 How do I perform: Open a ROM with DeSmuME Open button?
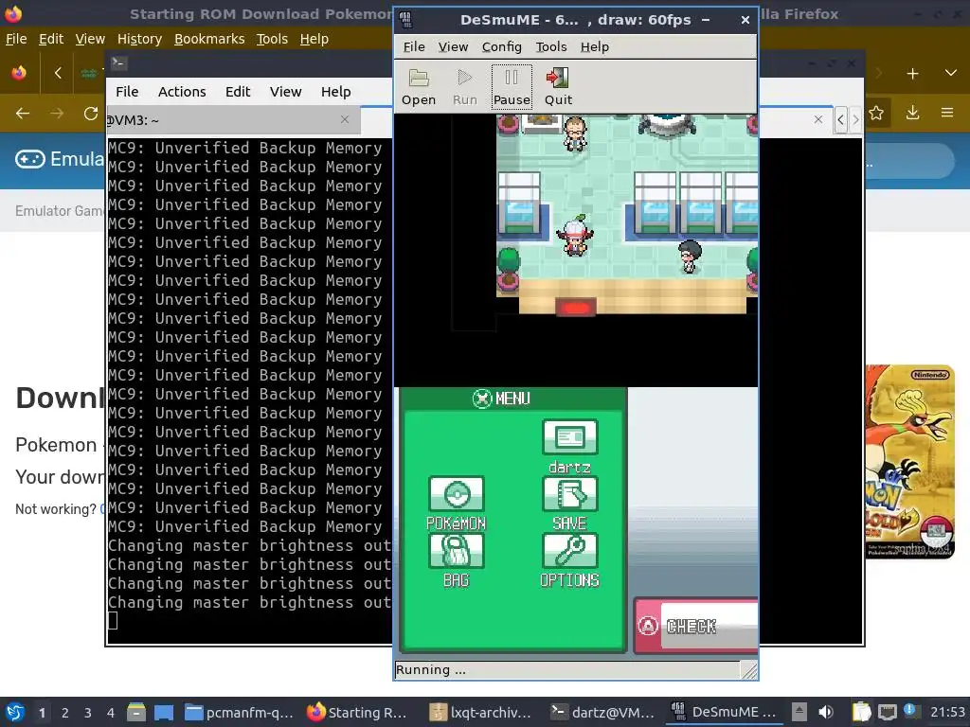(419, 87)
